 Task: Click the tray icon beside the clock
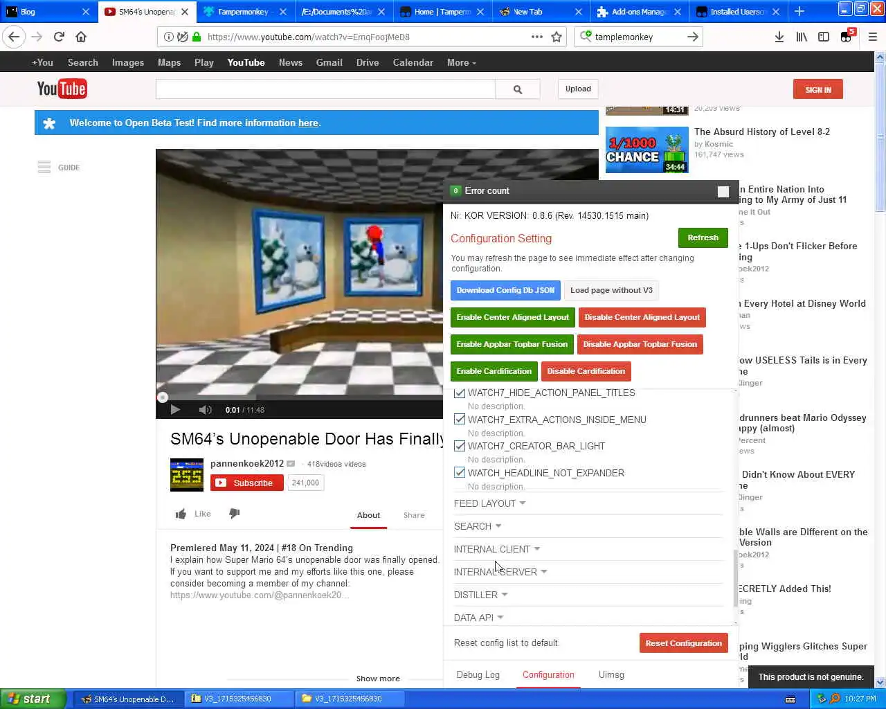[x=835, y=699]
